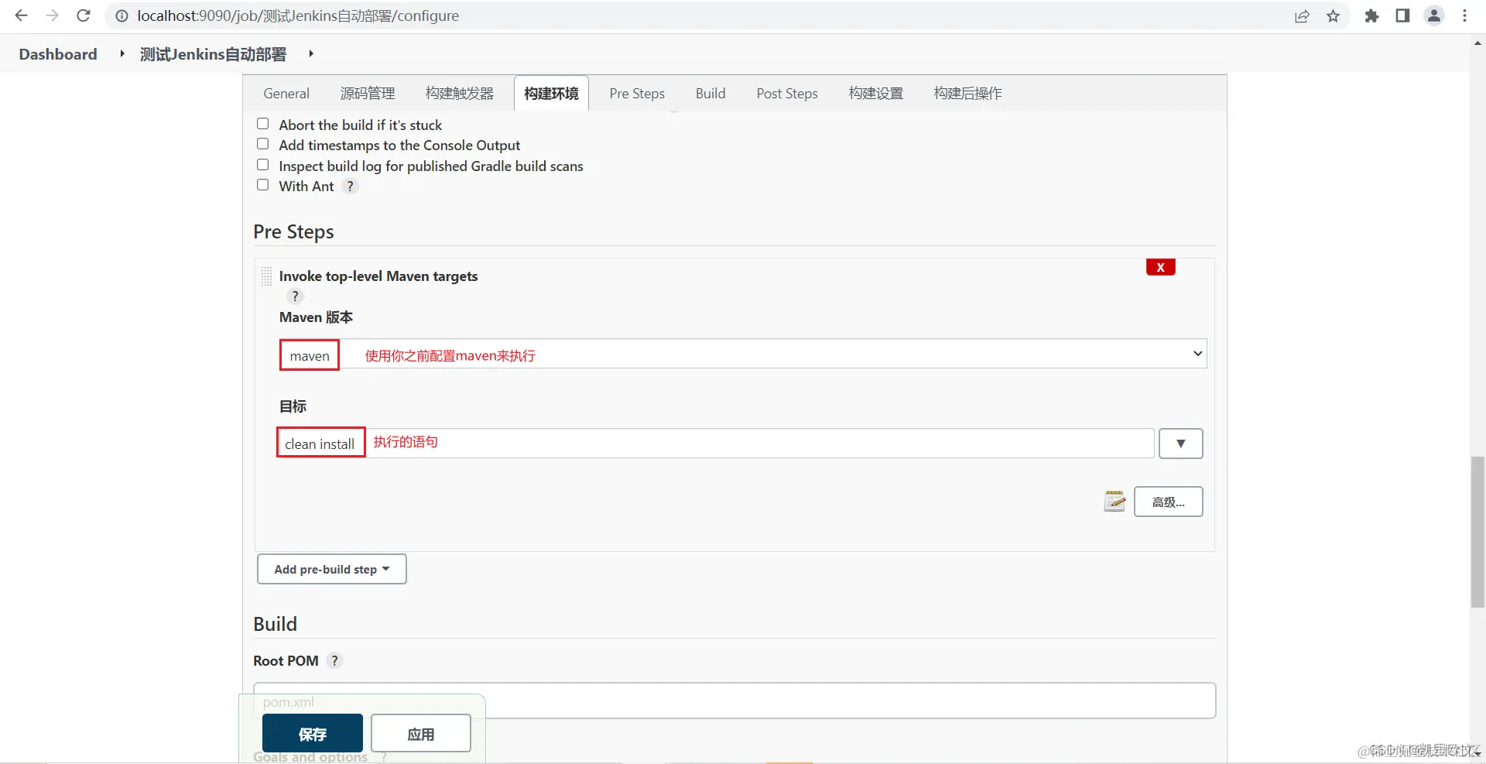This screenshot has width=1486, height=764.
Task: Go to Dashboard breadcrumb link
Action: [58, 54]
